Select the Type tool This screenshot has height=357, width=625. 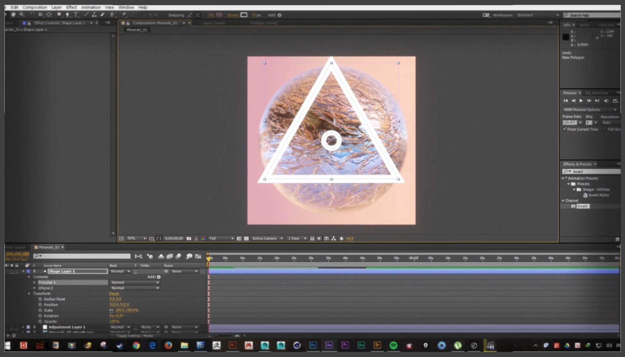tap(76, 15)
